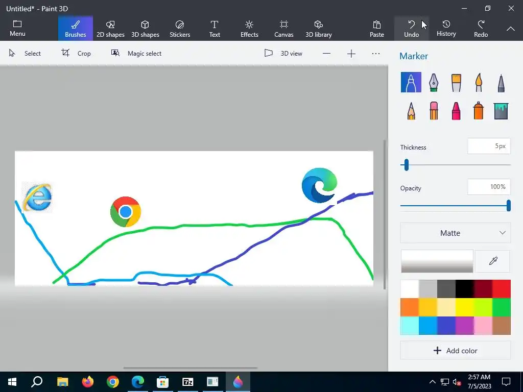Choose the brown color swatch
523x392 pixels.
(x=502, y=325)
